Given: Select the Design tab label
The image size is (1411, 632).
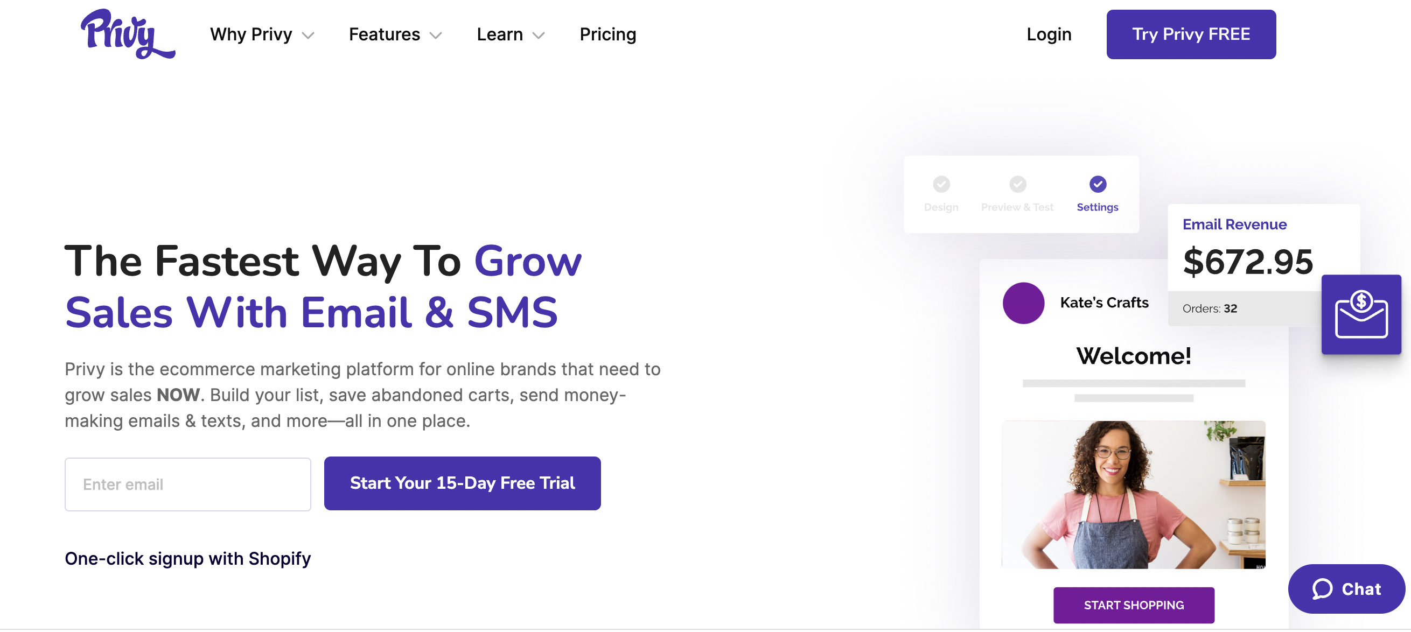Looking at the screenshot, I should coord(941,207).
